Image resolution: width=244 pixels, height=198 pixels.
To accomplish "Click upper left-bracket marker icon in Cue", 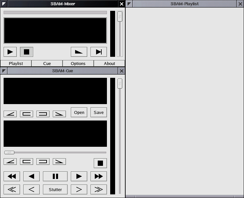I will [27, 114].
